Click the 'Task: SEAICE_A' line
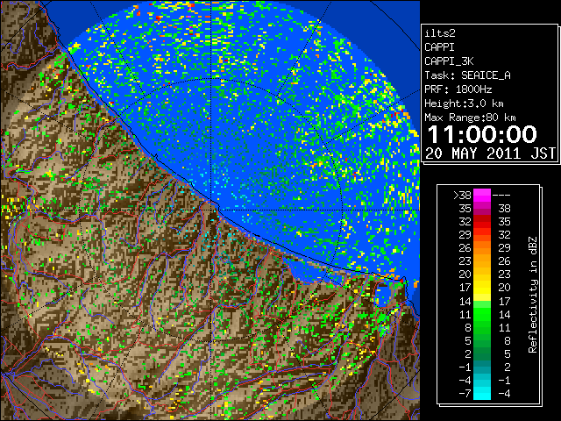561x421 pixels. 467,75
